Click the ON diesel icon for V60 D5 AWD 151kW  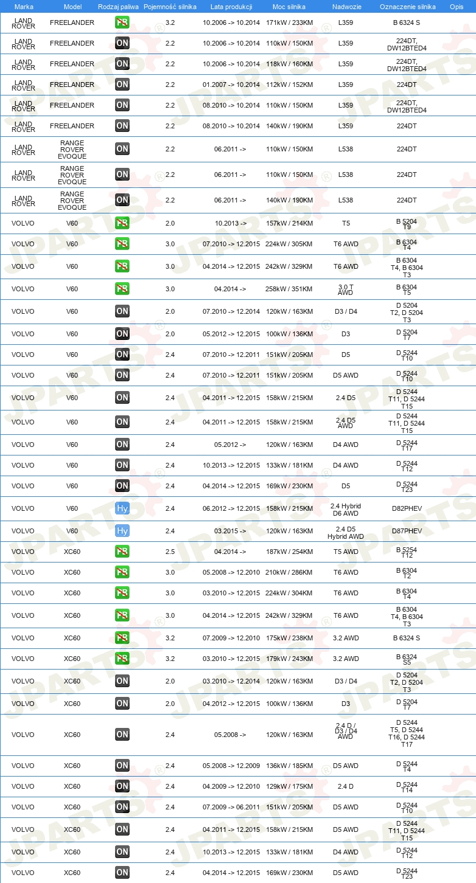click(x=122, y=375)
